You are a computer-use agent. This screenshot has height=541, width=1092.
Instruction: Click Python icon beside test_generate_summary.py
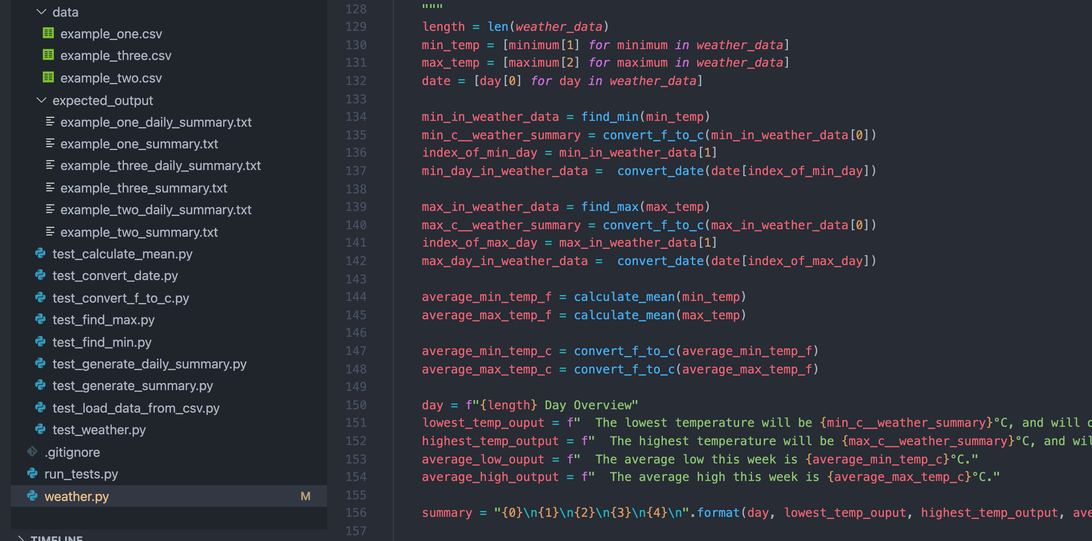pyautogui.click(x=40, y=385)
